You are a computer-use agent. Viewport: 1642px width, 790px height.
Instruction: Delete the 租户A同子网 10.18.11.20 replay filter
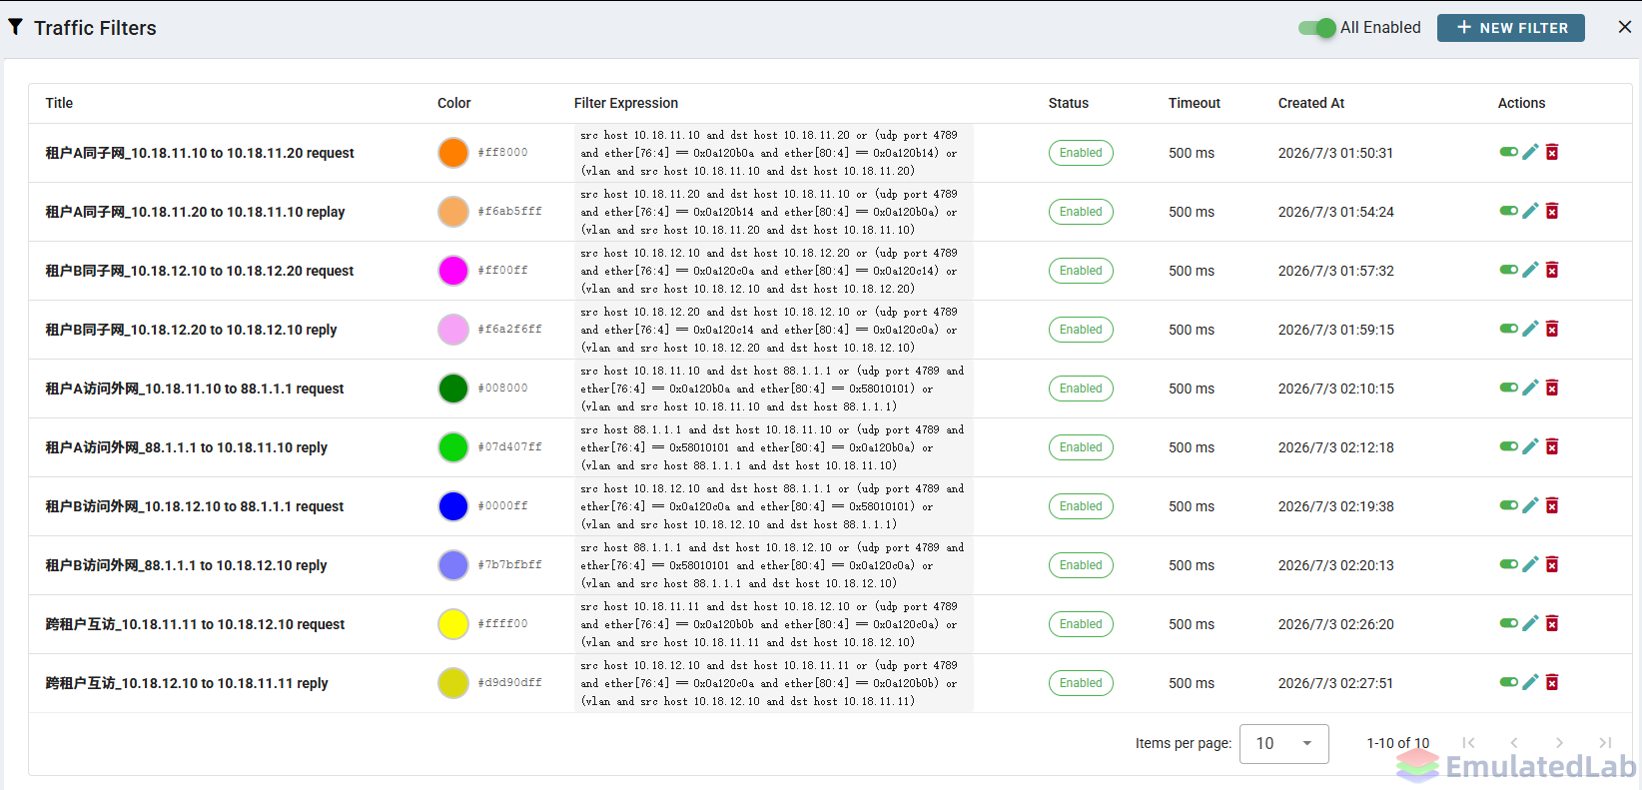tap(1552, 211)
